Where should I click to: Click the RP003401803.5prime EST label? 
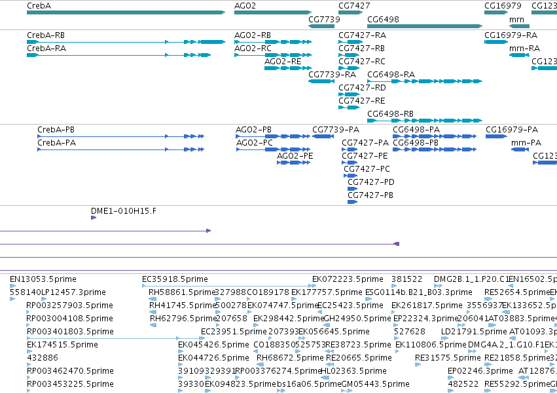tap(70, 332)
